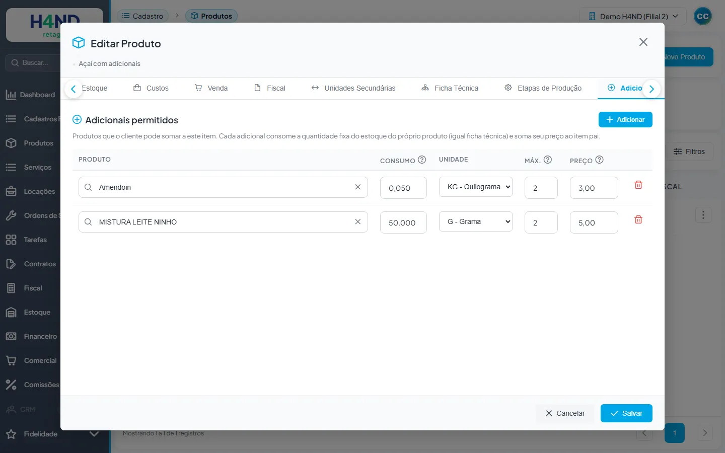Image resolution: width=725 pixels, height=453 pixels.
Task: Switch to the Custos tab
Action: [151, 88]
